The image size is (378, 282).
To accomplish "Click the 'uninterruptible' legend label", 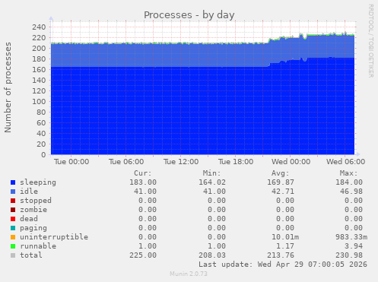I will [x=54, y=237].
